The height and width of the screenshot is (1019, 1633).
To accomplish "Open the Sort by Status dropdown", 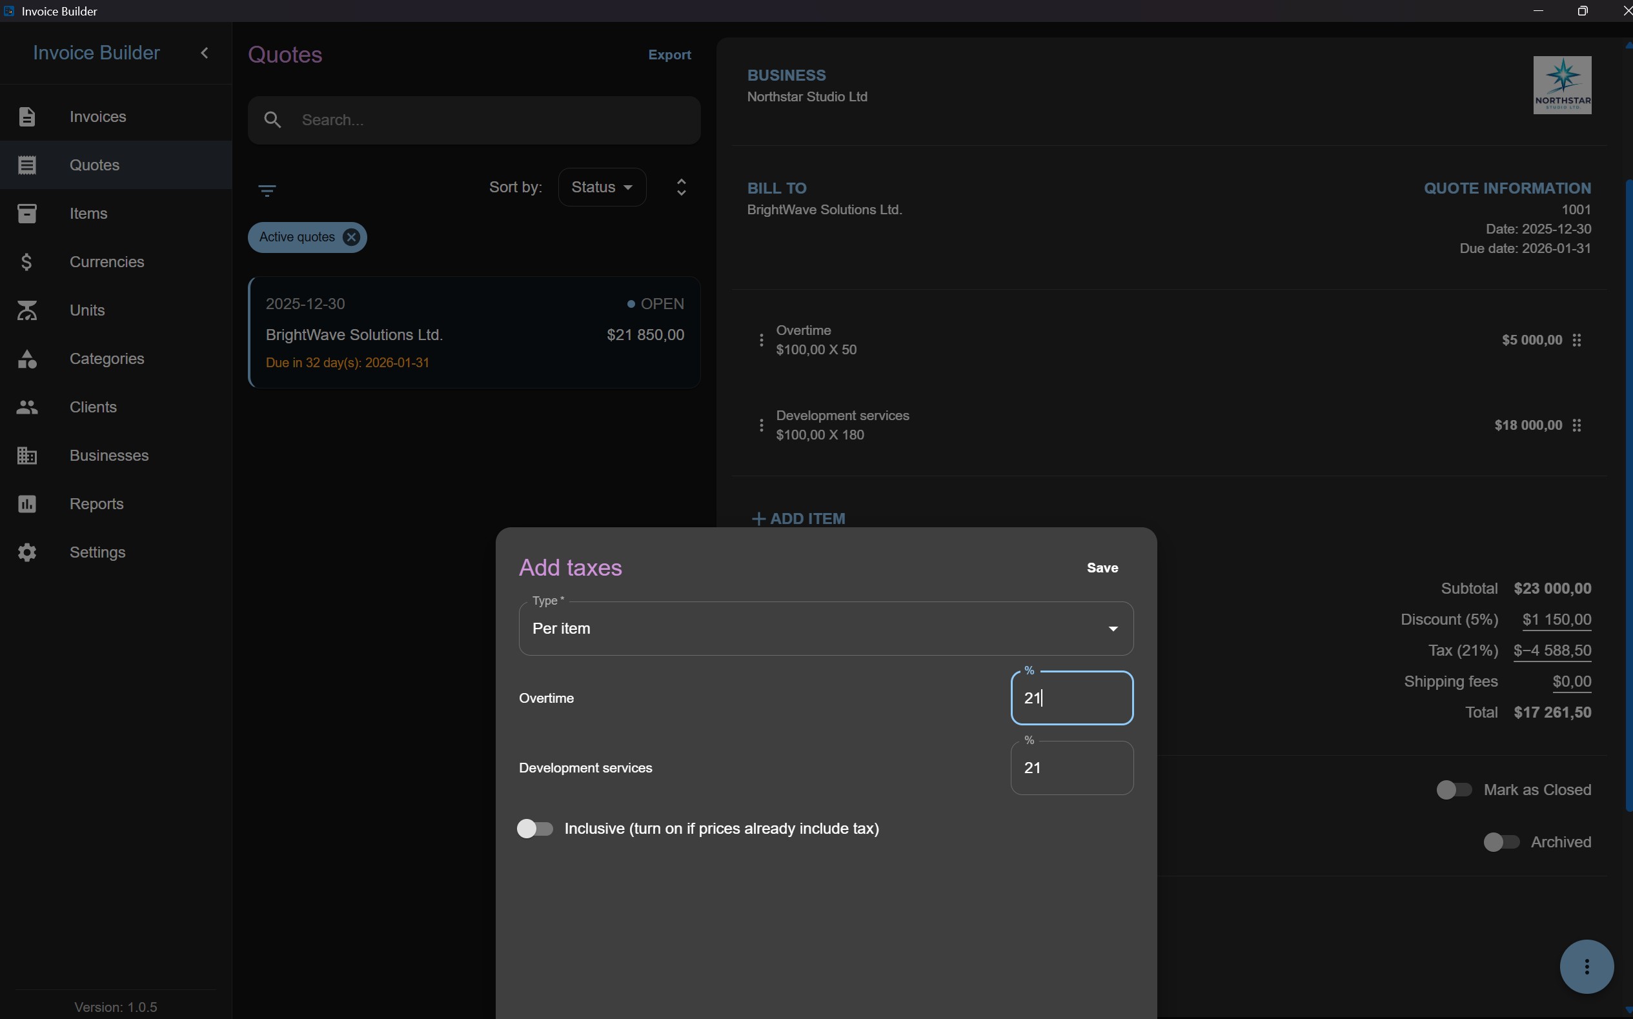I will pyautogui.click(x=602, y=187).
